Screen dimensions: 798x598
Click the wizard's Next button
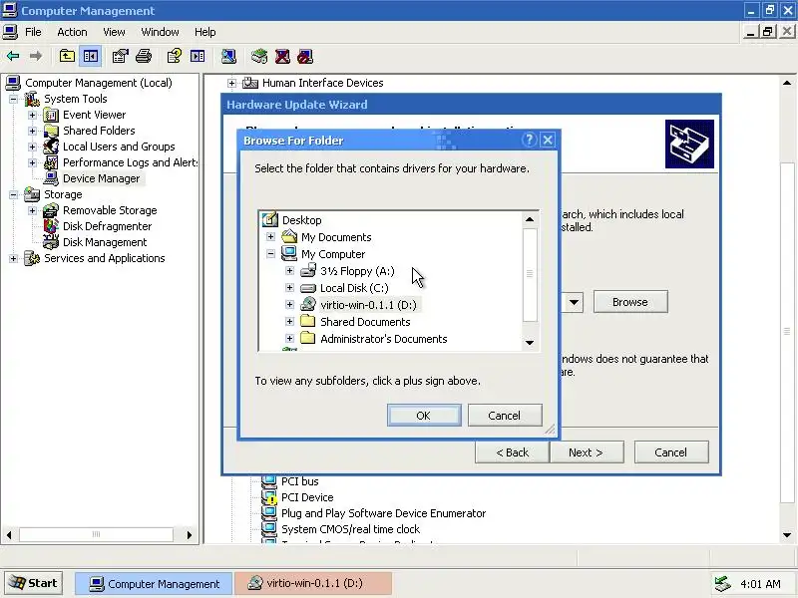[x=587, y=452]
